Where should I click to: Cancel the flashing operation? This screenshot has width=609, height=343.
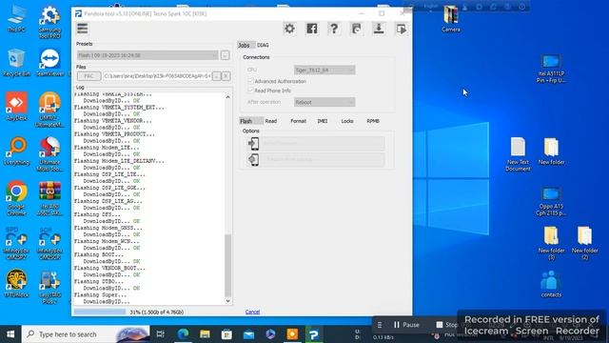252,312
